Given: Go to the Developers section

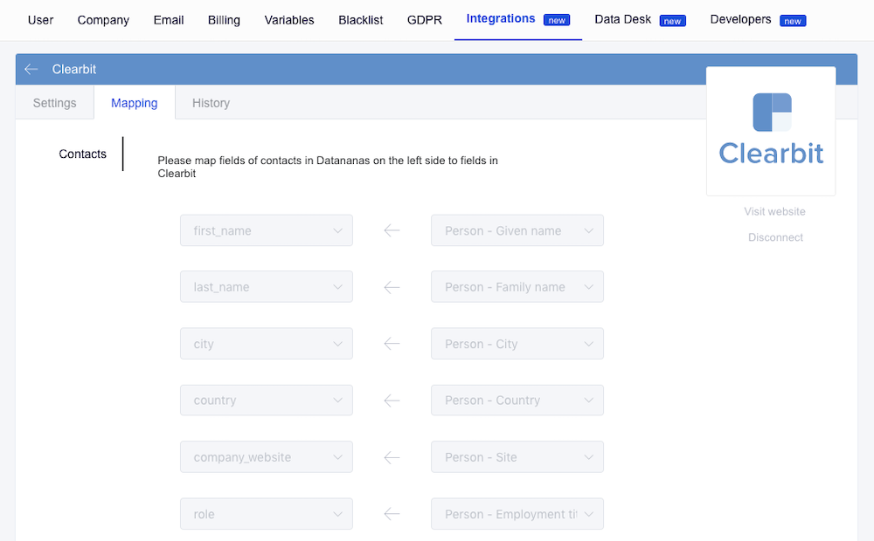Looking at the screenshot, I should click(x=741, y=19).
